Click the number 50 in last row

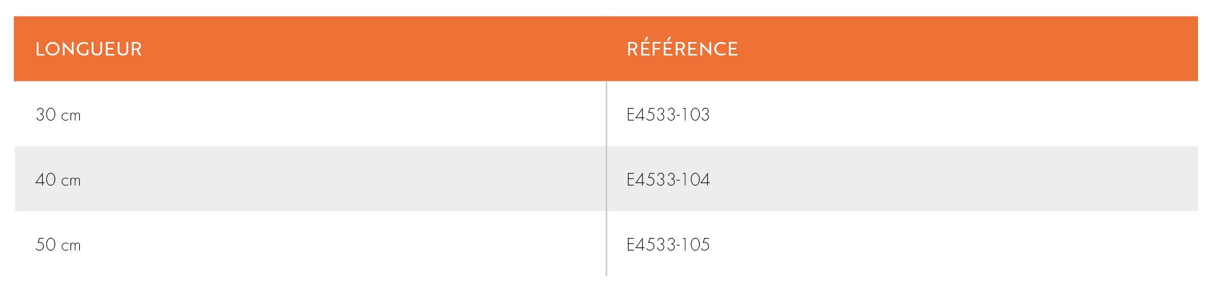click(x=46, y=244)
